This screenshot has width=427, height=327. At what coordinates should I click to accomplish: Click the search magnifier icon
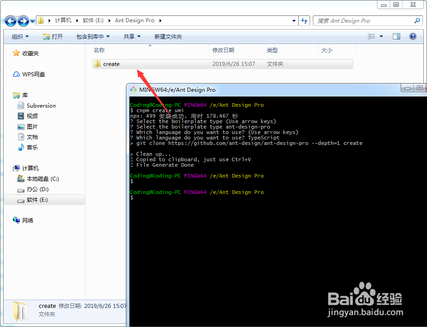pyautogui.click(x=417, y=21)
